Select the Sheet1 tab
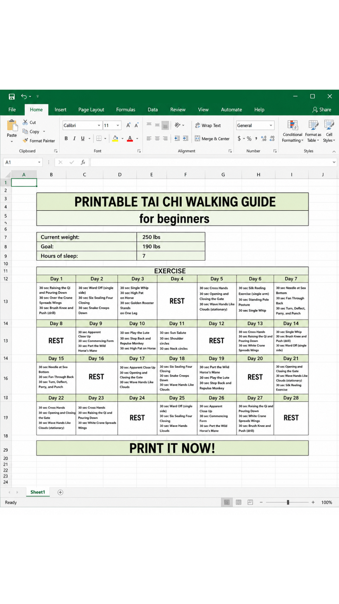The width and height of the screenshot is (339, 604). point(38,492)
